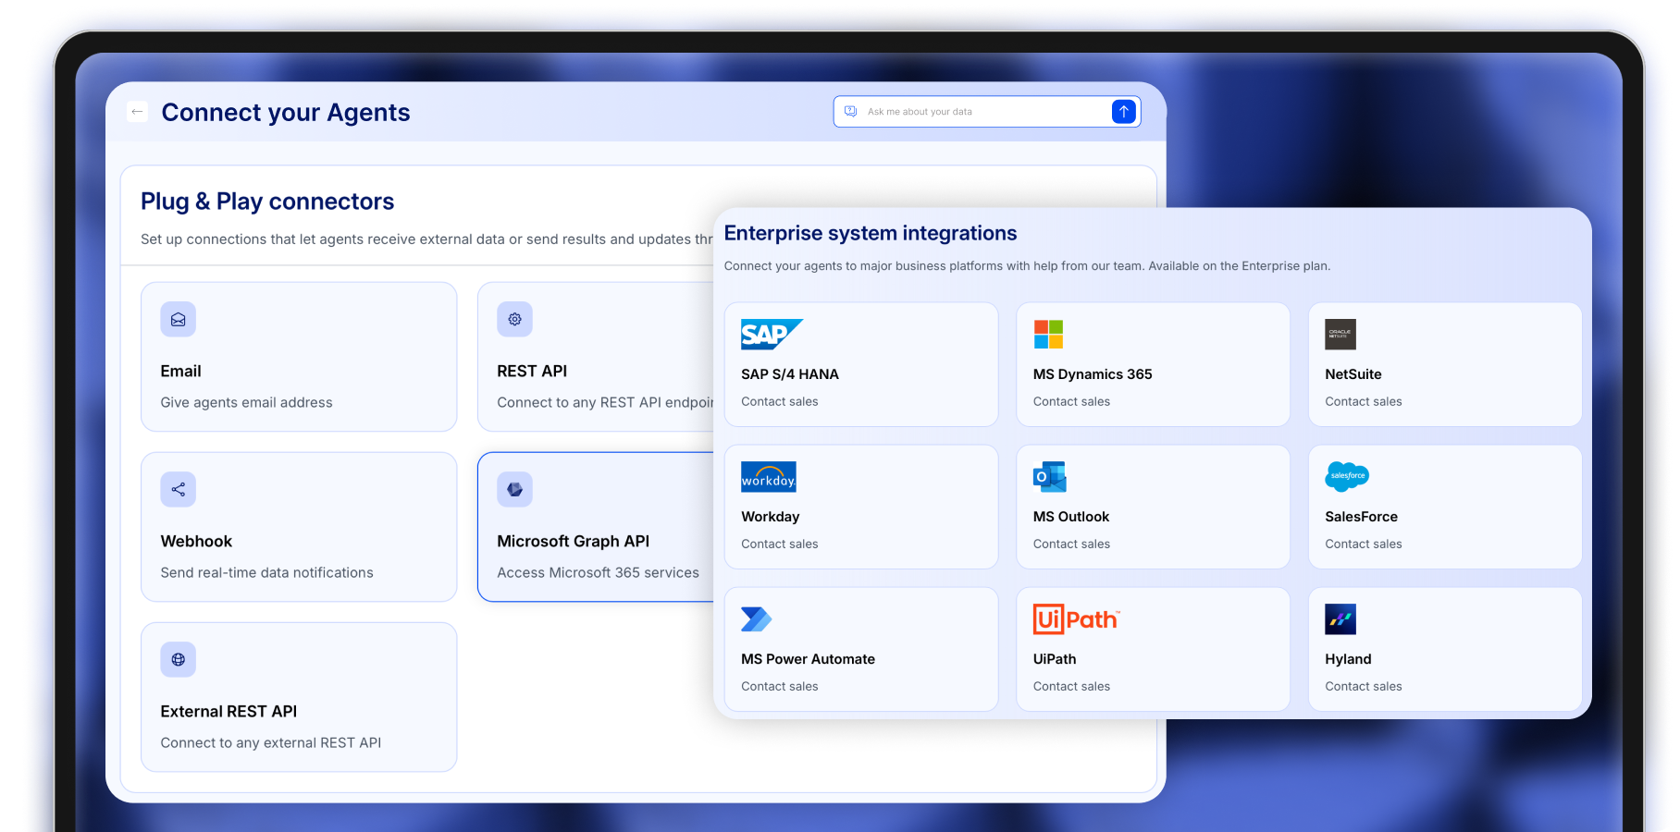Click Contact sales under SAP S/4 HANA
Viewport: 1680px width, 832px height.
point(780,401)
